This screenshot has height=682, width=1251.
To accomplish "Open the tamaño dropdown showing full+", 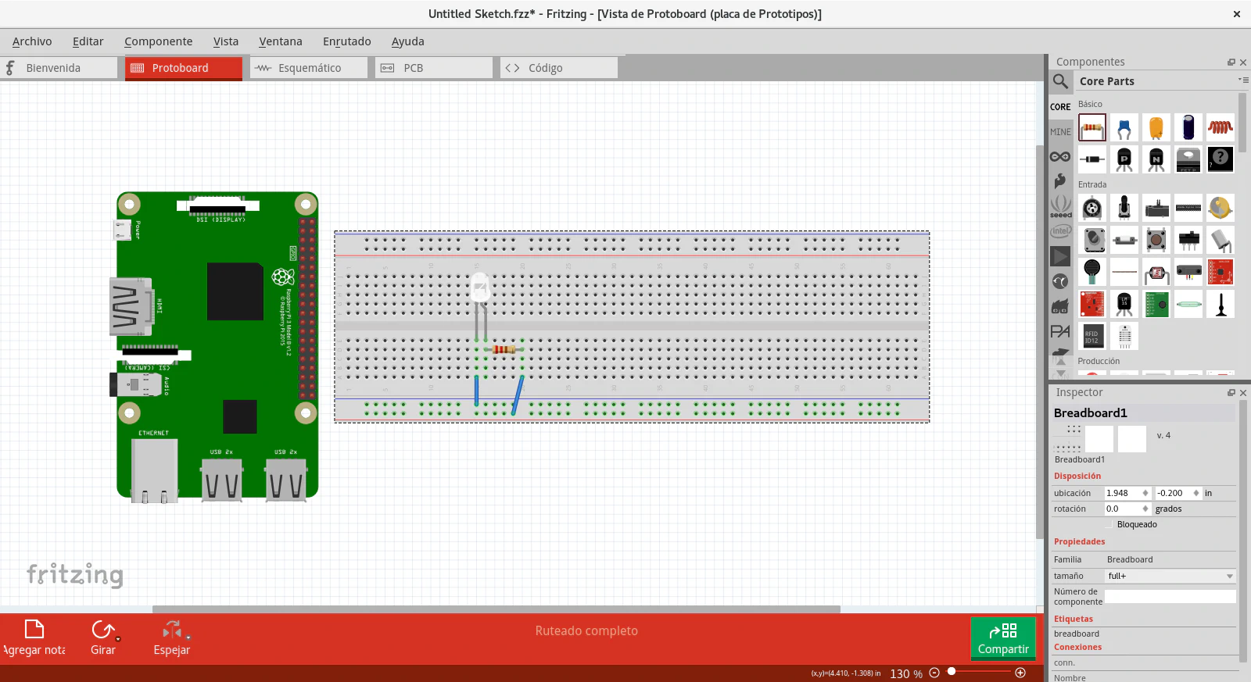I will coord(1170,576).
